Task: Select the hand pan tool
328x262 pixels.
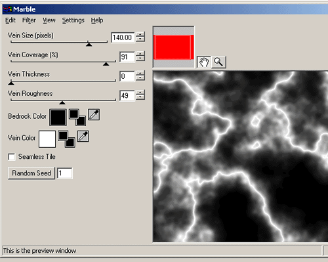Action: click(x=204, y=62)
